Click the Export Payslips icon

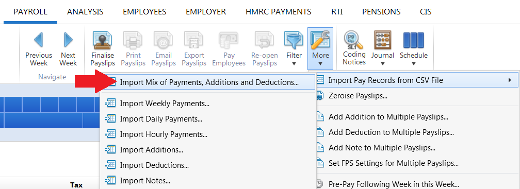(194, 40)
